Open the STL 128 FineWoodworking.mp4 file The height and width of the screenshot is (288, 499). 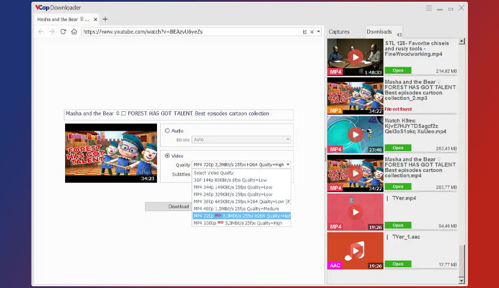398,70
